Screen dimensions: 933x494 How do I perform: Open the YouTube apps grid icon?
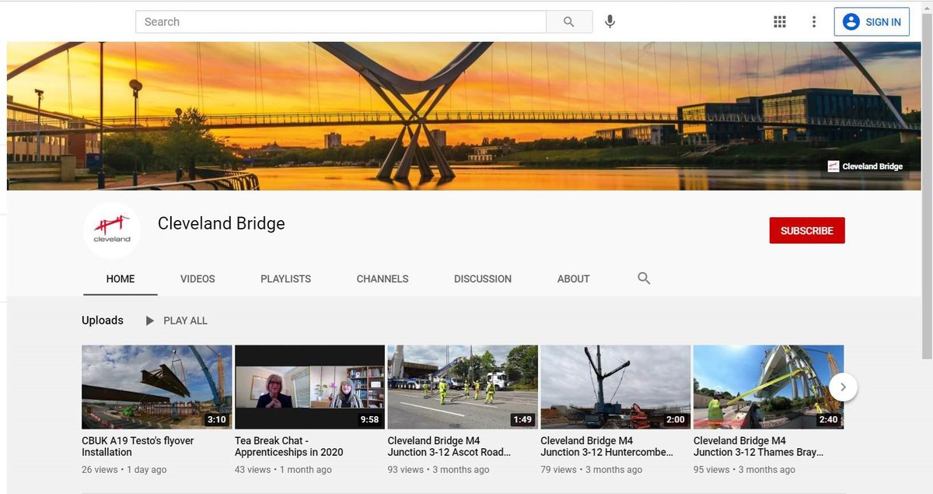(780, 22)
